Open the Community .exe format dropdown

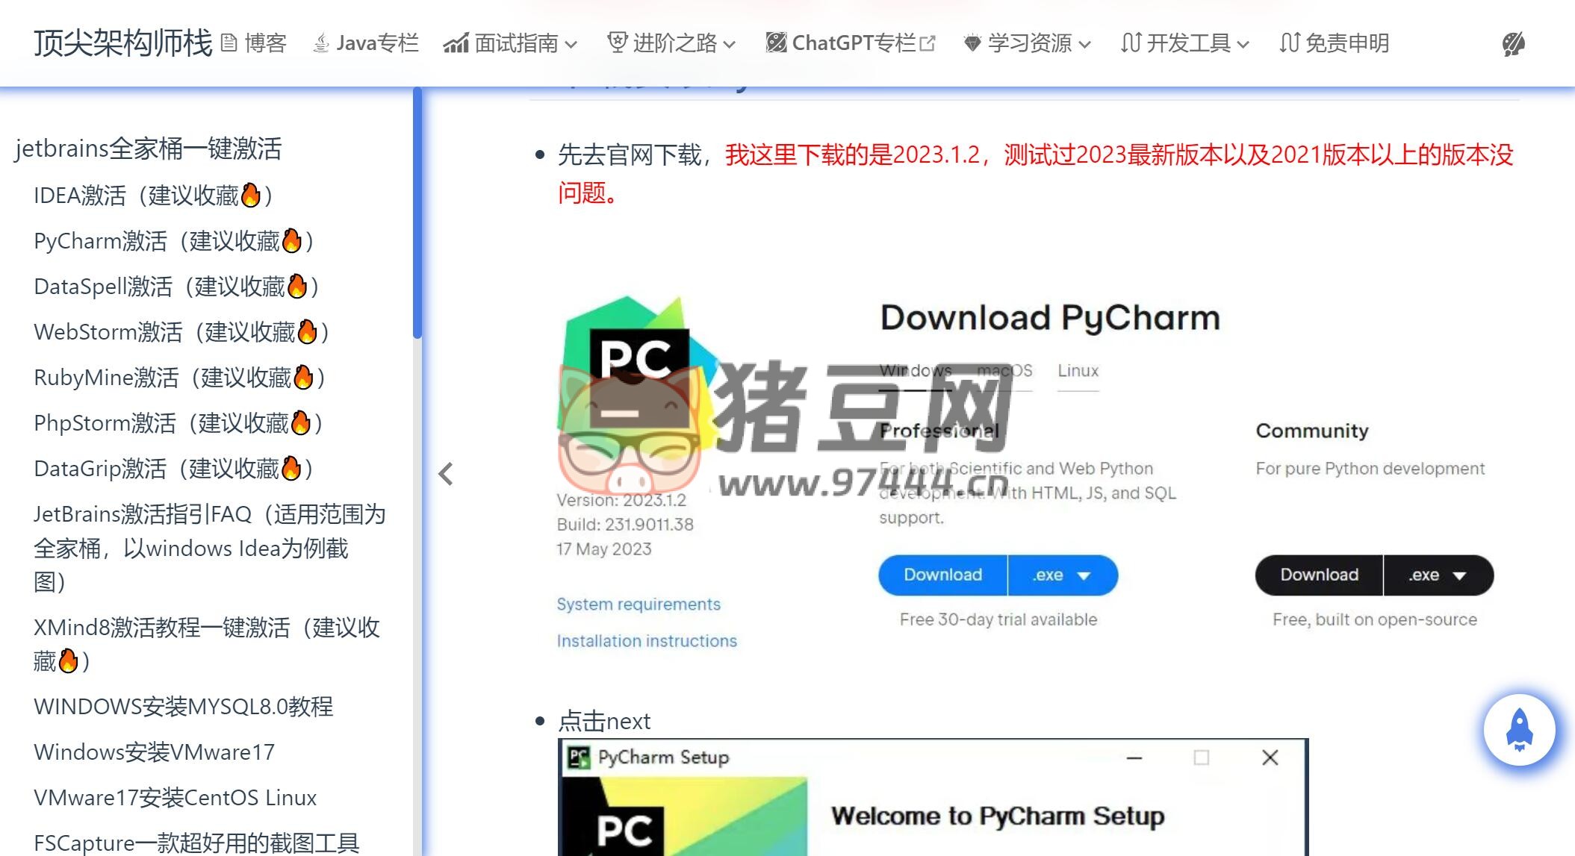pyautogui.click(x=1438, y=575)
